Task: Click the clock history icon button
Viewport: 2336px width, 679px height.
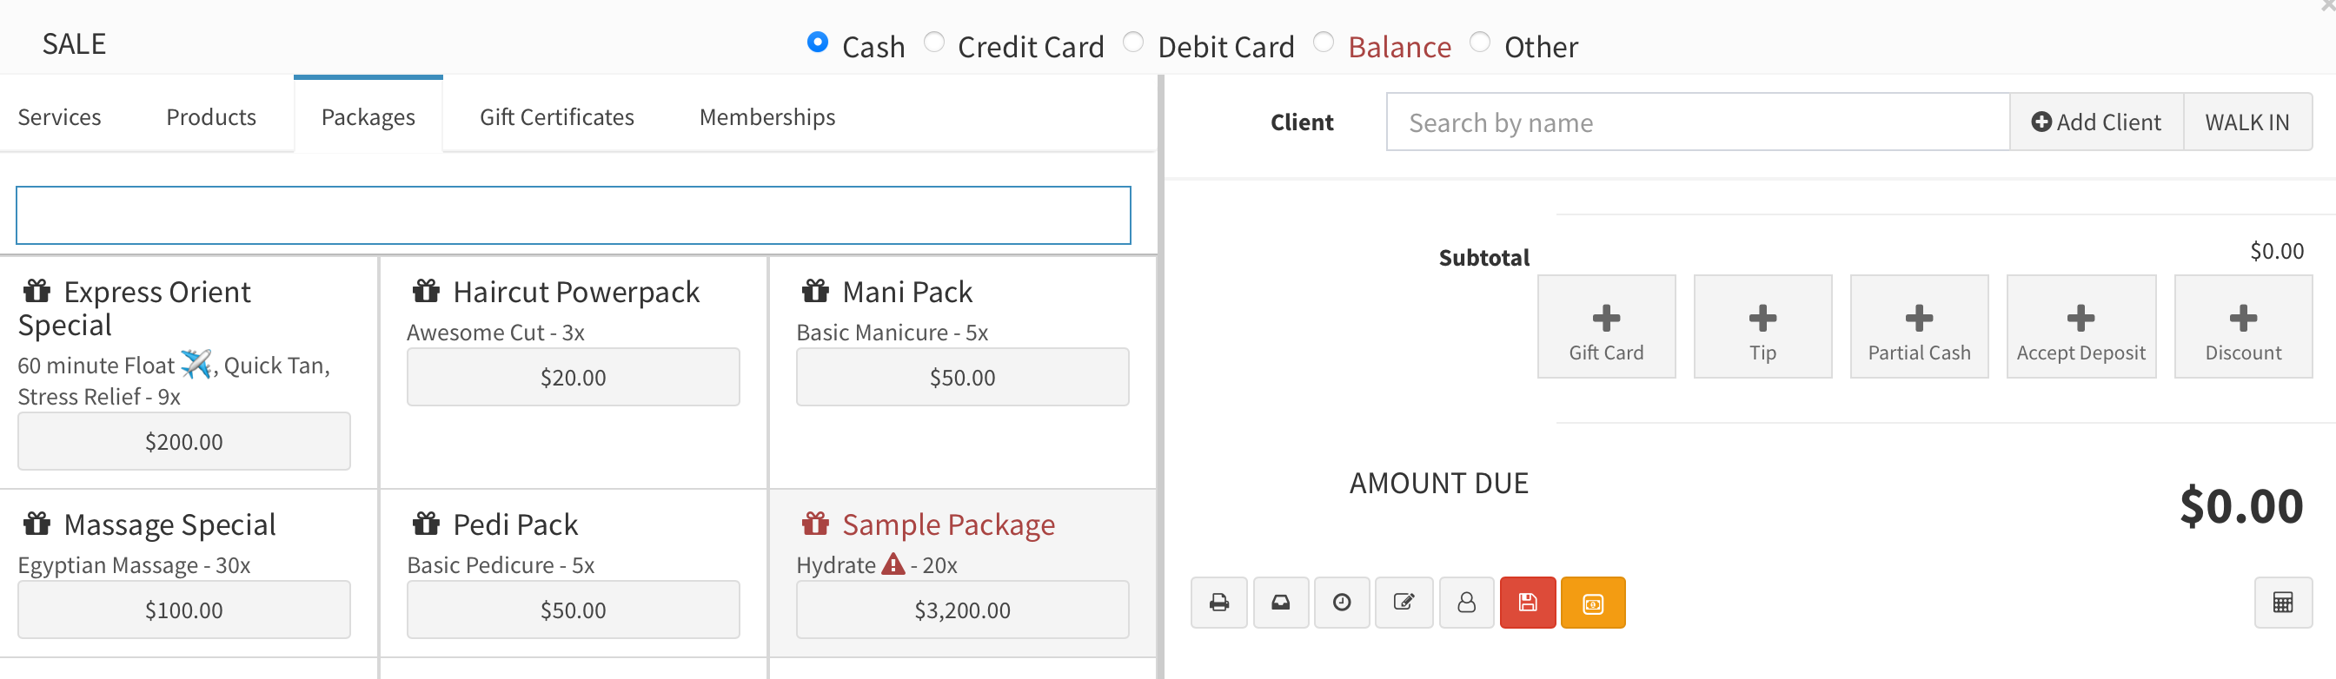Action: coord(1342,603)
